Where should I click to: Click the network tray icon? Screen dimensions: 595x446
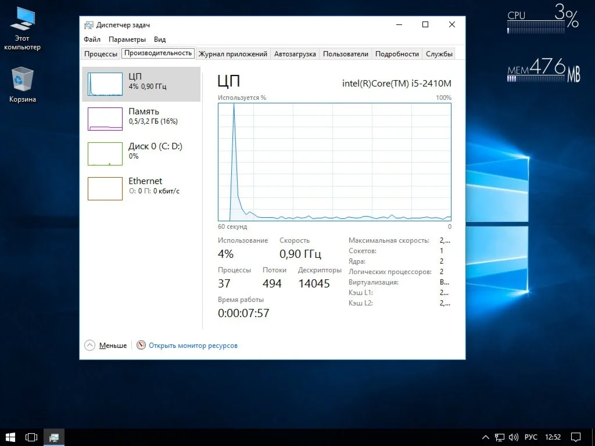pyautogui.click(x=500, y=437)
